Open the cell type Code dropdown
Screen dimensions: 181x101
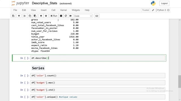pyautogui.click(x=83, y=16)
